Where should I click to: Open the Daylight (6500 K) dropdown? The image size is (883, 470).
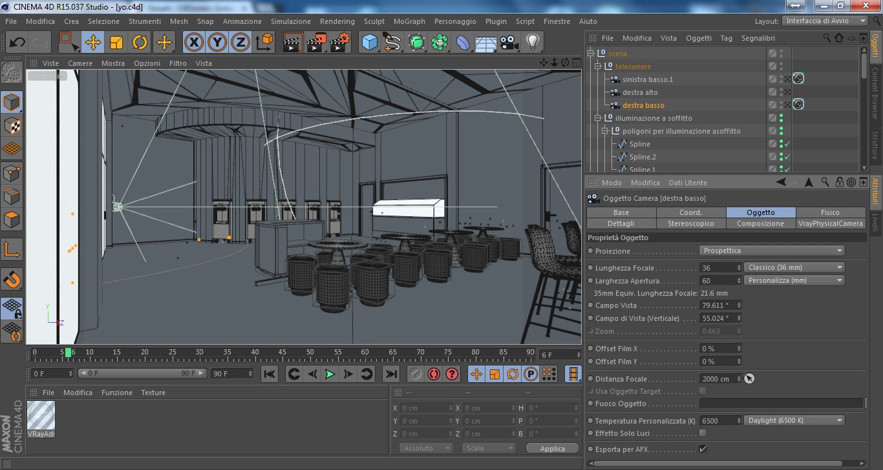pyautogui.click(x=794, y=420)
